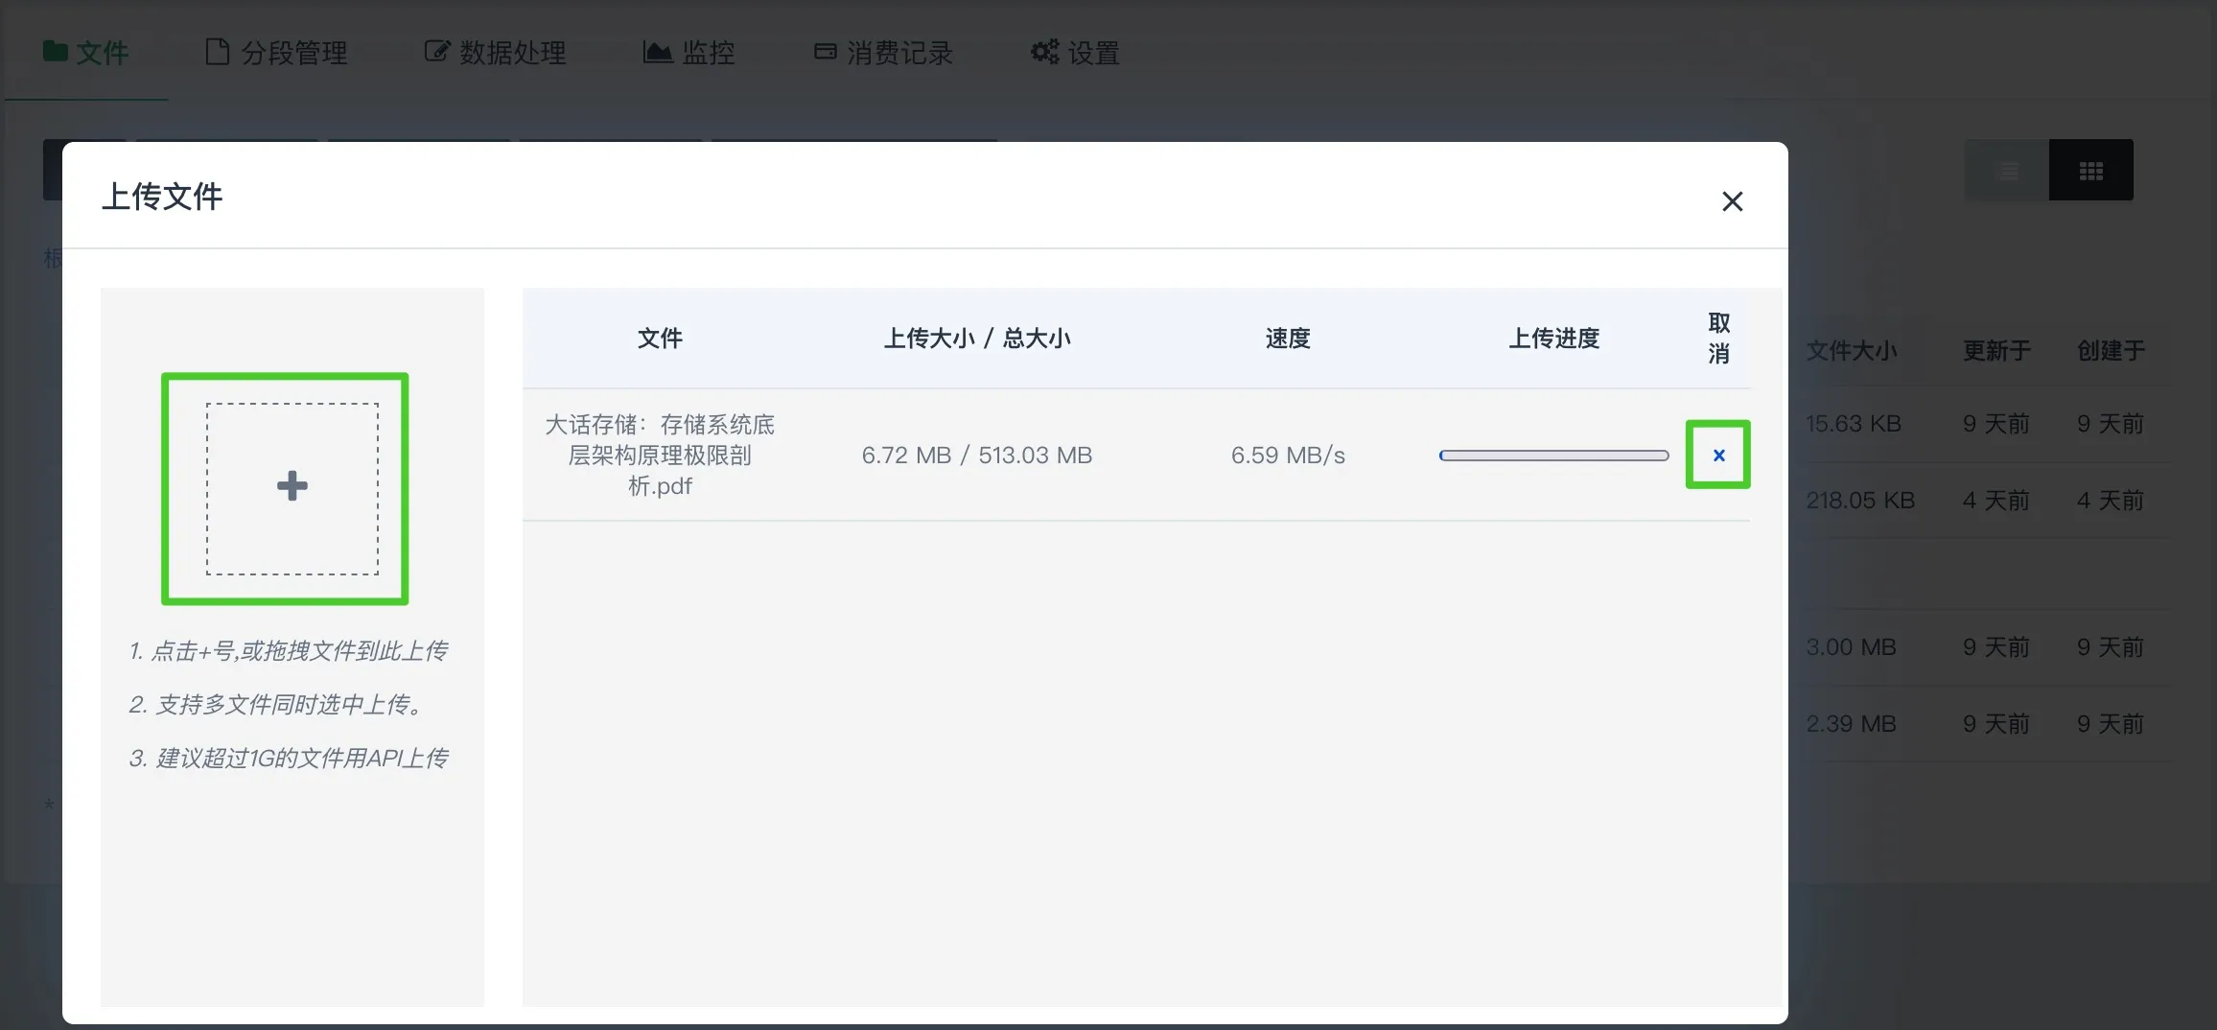Click the dashed upload drop zone
The image size is (2217, 1030).
292,487
